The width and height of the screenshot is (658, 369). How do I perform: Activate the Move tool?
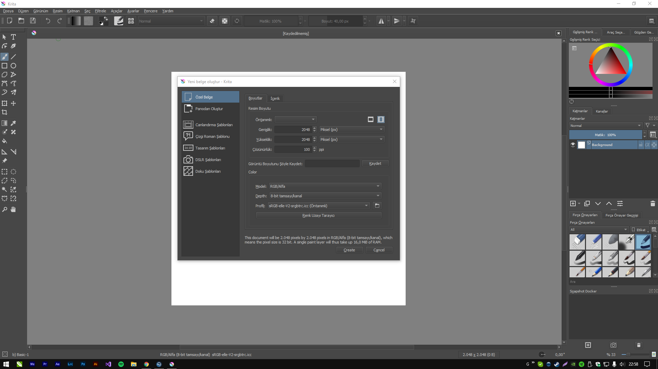13,103
